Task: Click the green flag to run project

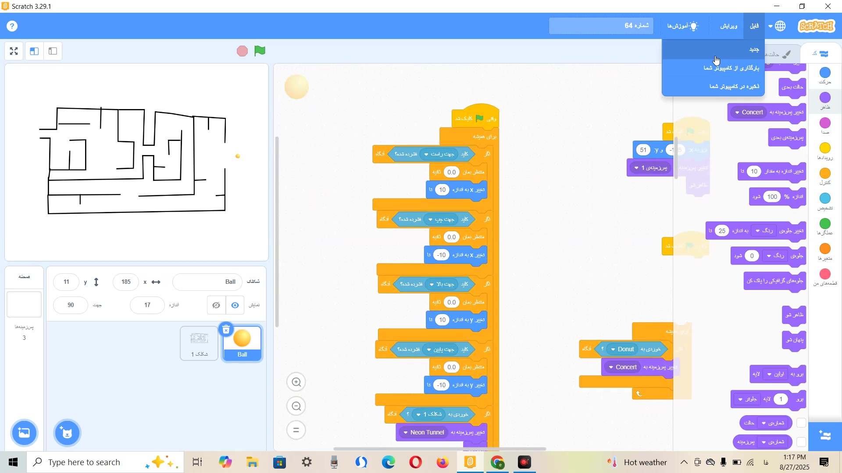Action: (260, 51)
